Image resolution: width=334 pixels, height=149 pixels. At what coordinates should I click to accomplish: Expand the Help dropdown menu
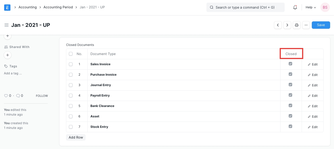tap(311, 7)
